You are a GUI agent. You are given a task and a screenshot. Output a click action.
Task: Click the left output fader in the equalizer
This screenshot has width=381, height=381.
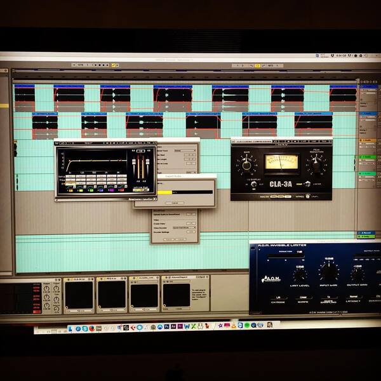133,163
